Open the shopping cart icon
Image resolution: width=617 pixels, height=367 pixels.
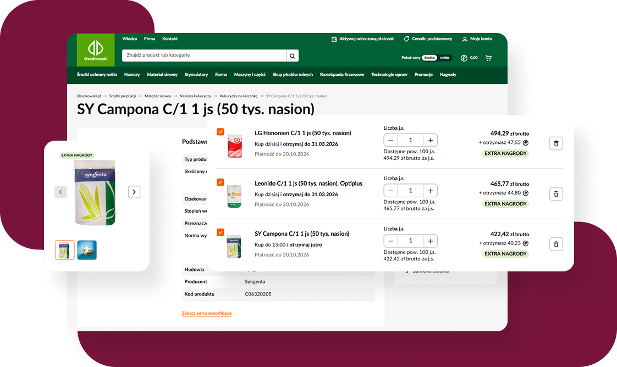click(x=489, y=58)
